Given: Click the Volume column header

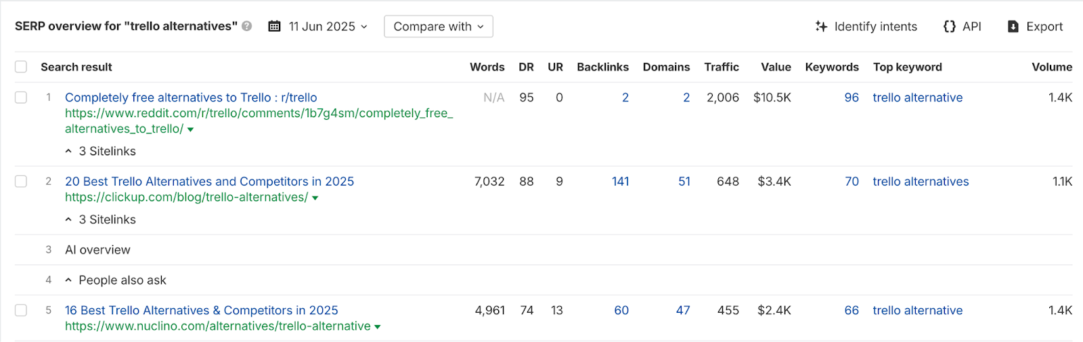Looking at the screenshot, I should point(1052,67).
